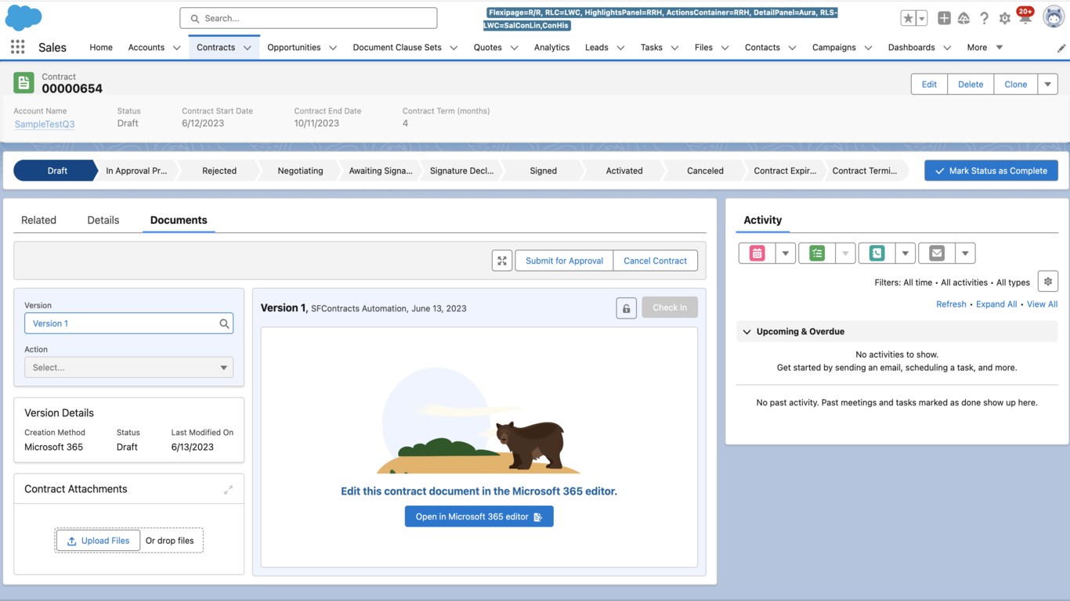This screenshot has width=1070, height=601.
Task: Click the Refresh activity link
Action: coord(951,304)
